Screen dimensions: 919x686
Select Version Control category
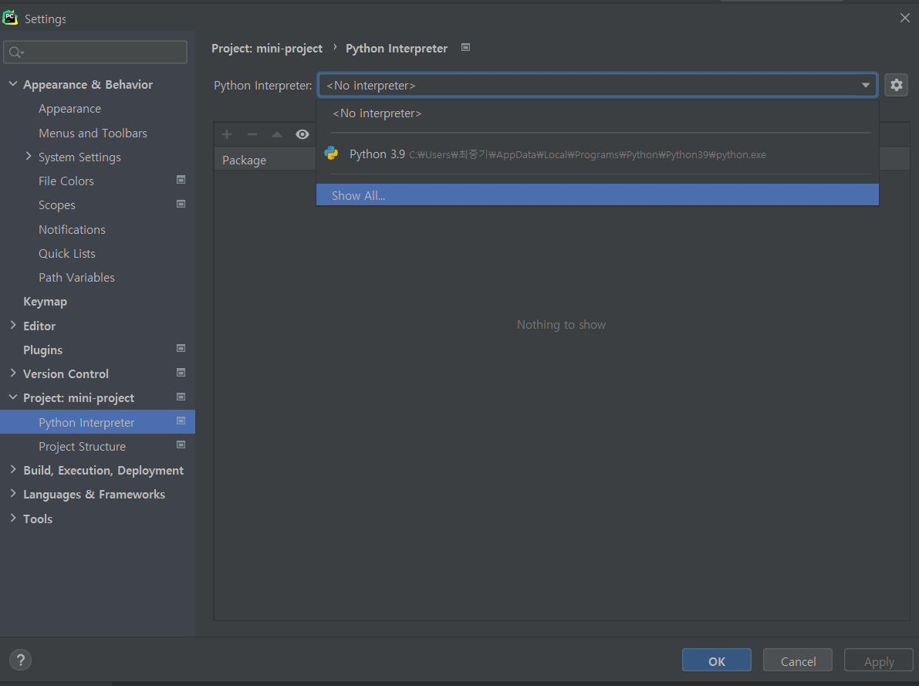(x=66, y=374)
